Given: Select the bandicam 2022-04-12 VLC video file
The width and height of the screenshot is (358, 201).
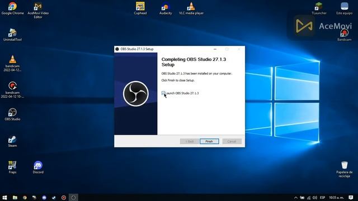Looking at the screenshot, I should [x=12, y=63].
